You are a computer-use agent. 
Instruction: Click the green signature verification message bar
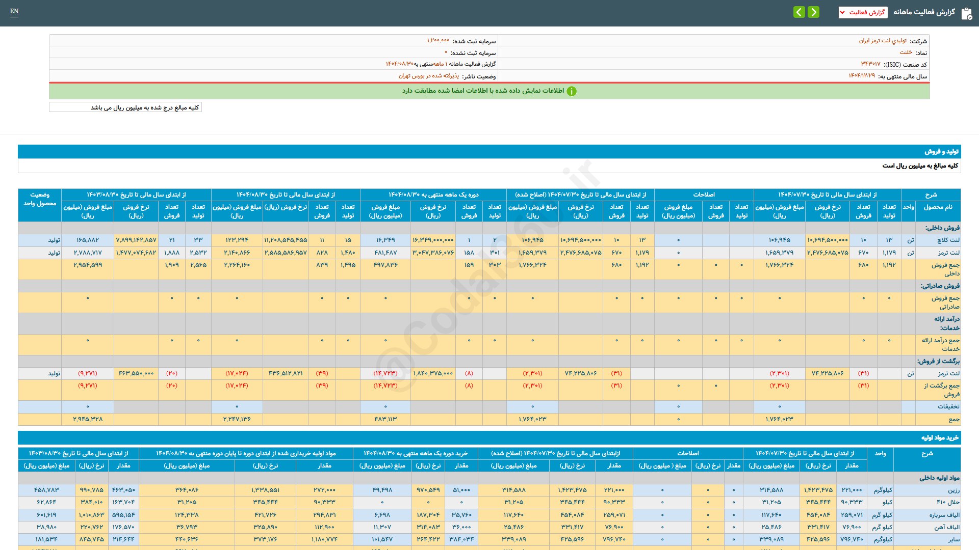click(x=489, y=91)
